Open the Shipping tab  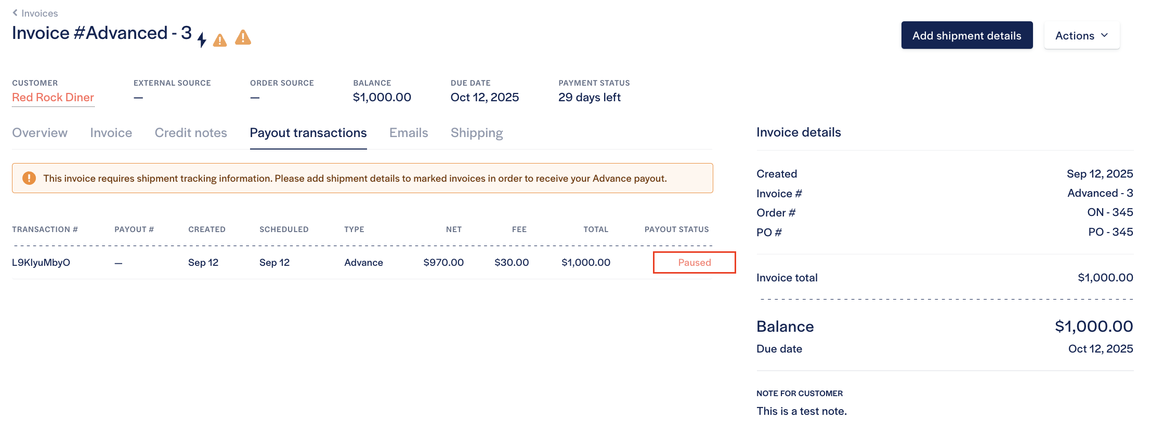477,133
